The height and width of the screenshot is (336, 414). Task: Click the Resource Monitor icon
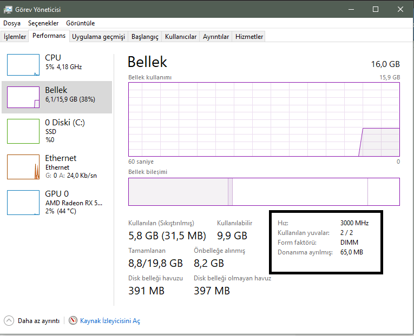(x=73, y=320)
